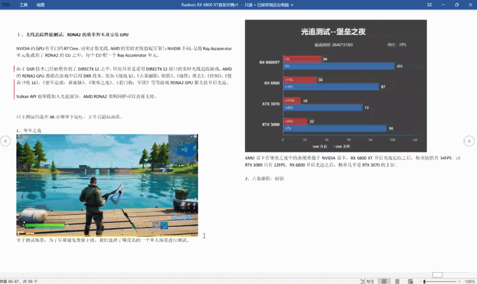Click the RTX 3080 label in chart

pyautogui.click(x=271, y=124)
